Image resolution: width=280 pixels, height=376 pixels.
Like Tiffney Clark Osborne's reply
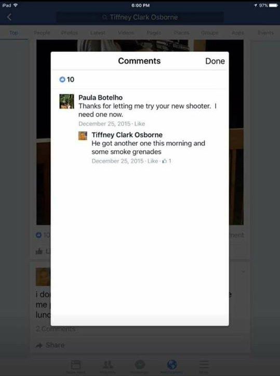(x=153, y=161)
